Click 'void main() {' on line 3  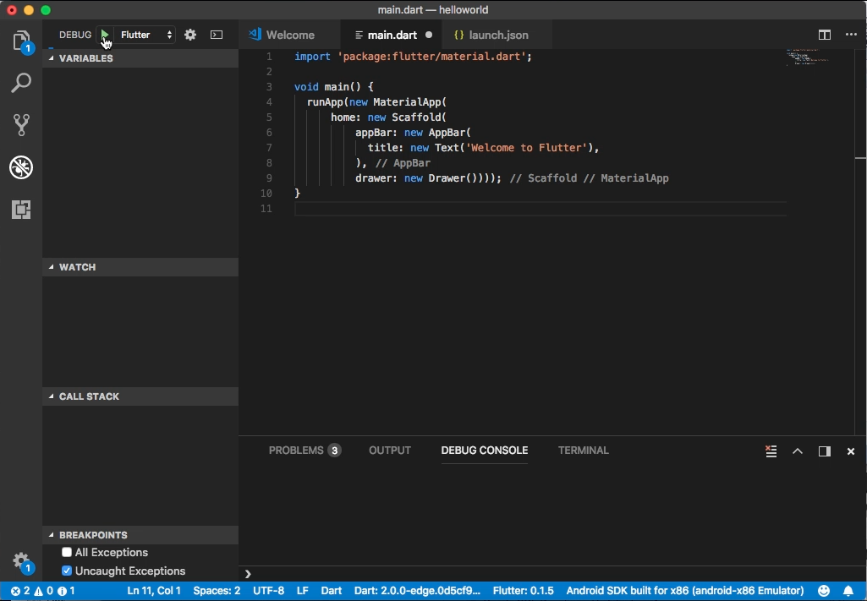coord(334,87)
